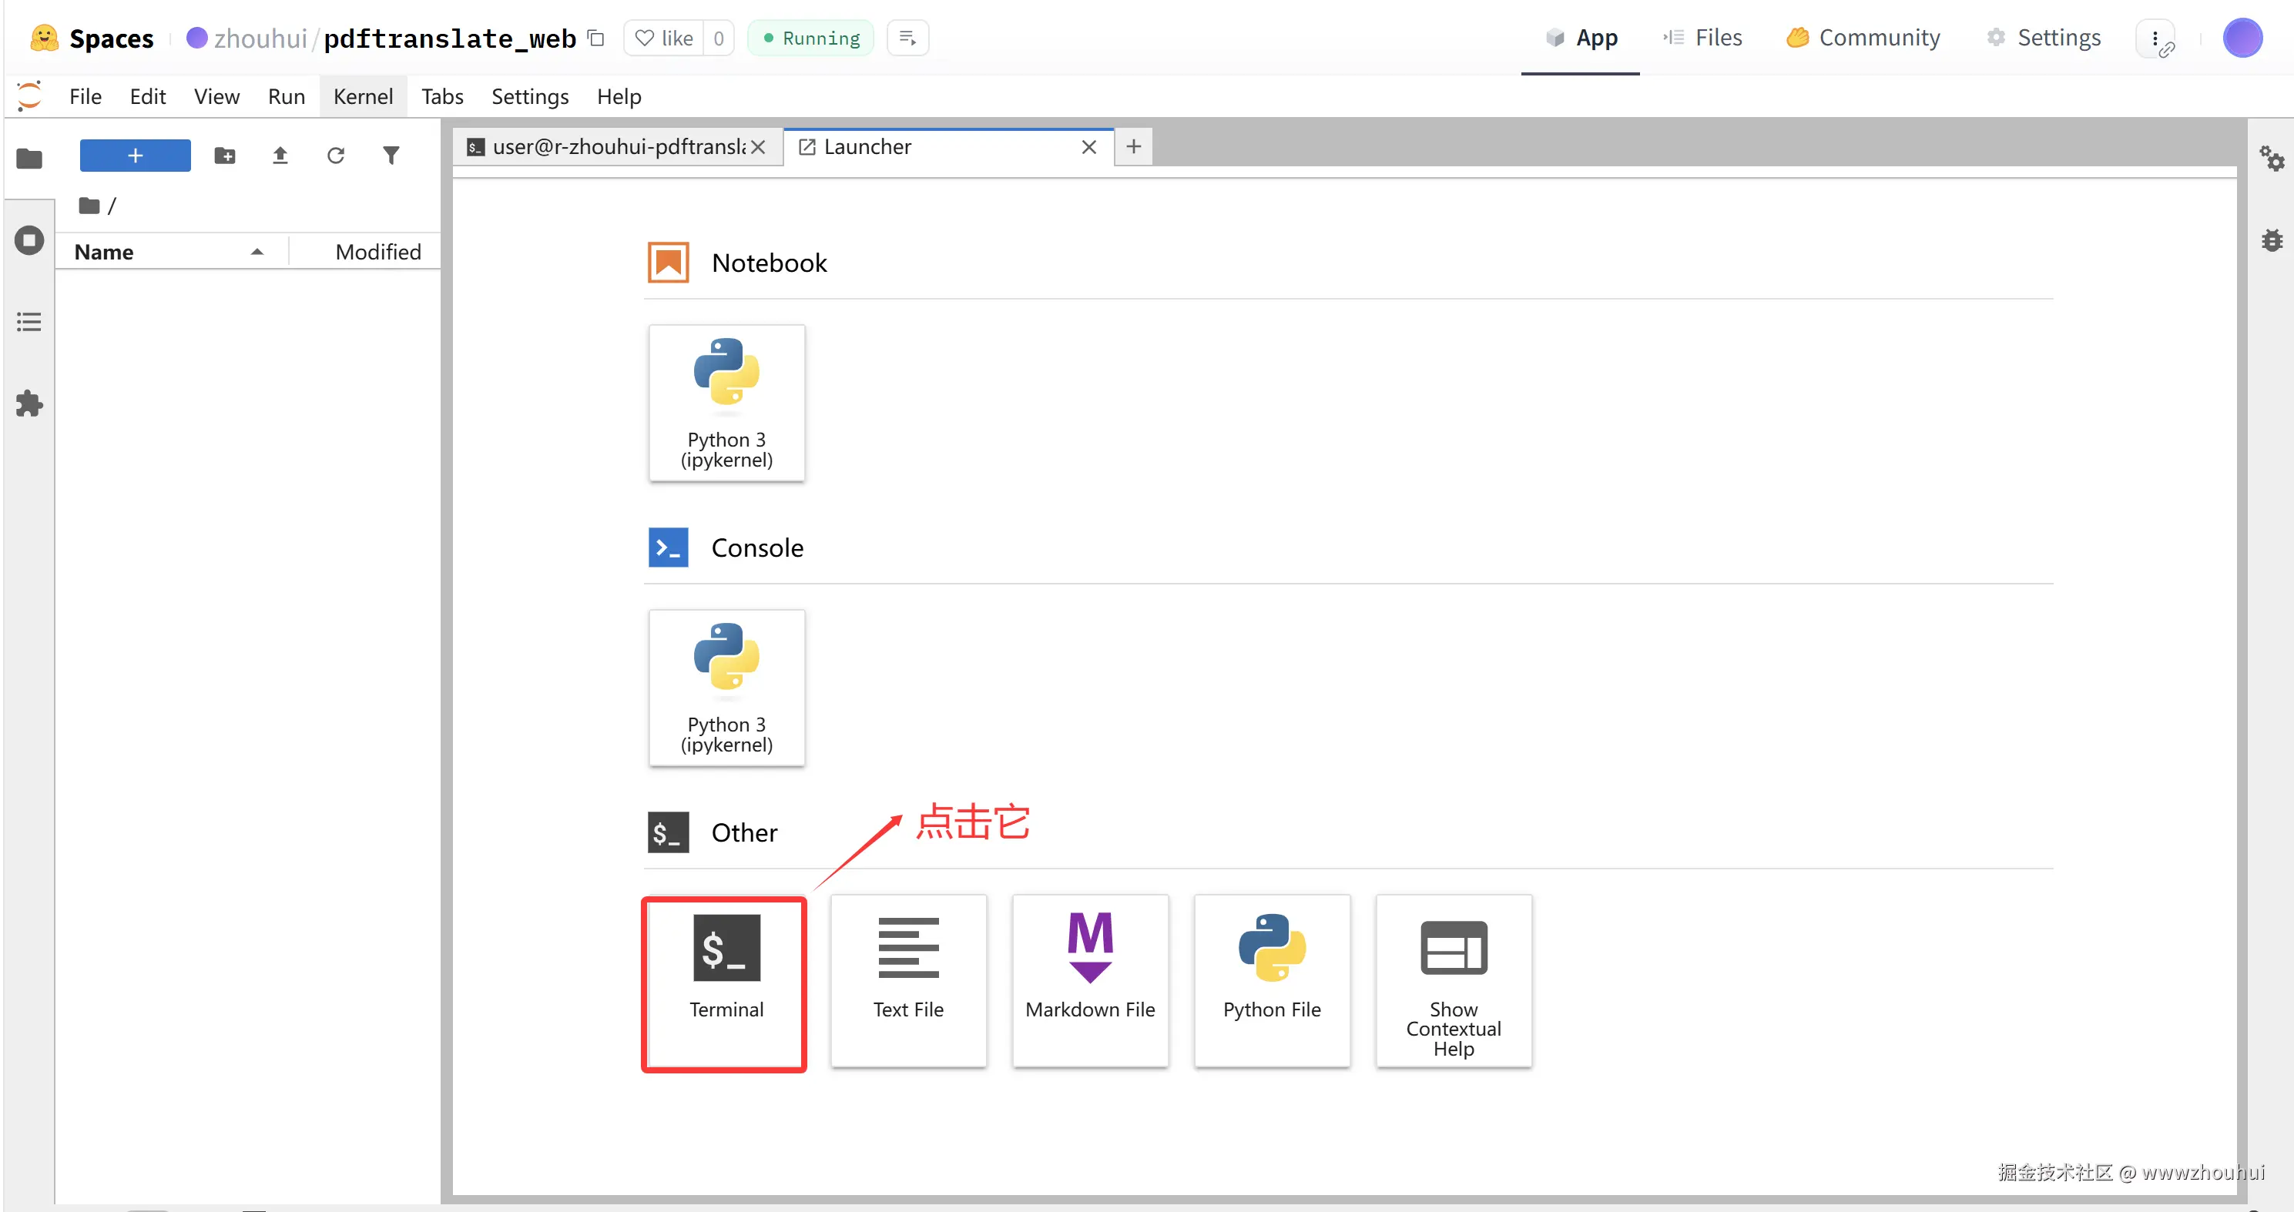The width and height of the screenshot is (2294, 1212).
Task: Open the JupyterLab Settings menu
Action: [530, 96]
